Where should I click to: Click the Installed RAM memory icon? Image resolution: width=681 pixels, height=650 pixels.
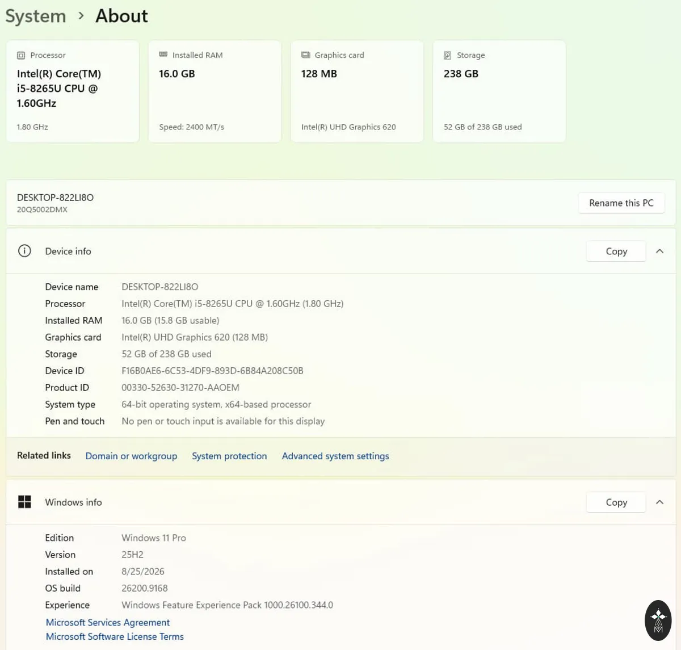tap(163, 54)
